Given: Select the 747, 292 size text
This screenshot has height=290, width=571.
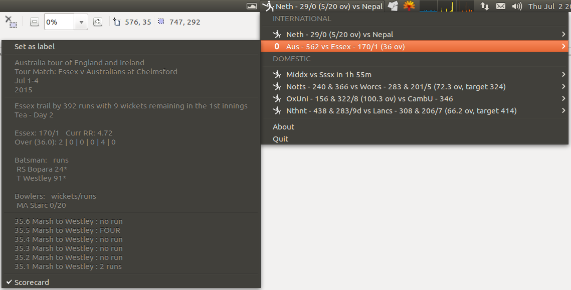Looking at the screenshot, I should pyautogui.click(x=184, y=22).
